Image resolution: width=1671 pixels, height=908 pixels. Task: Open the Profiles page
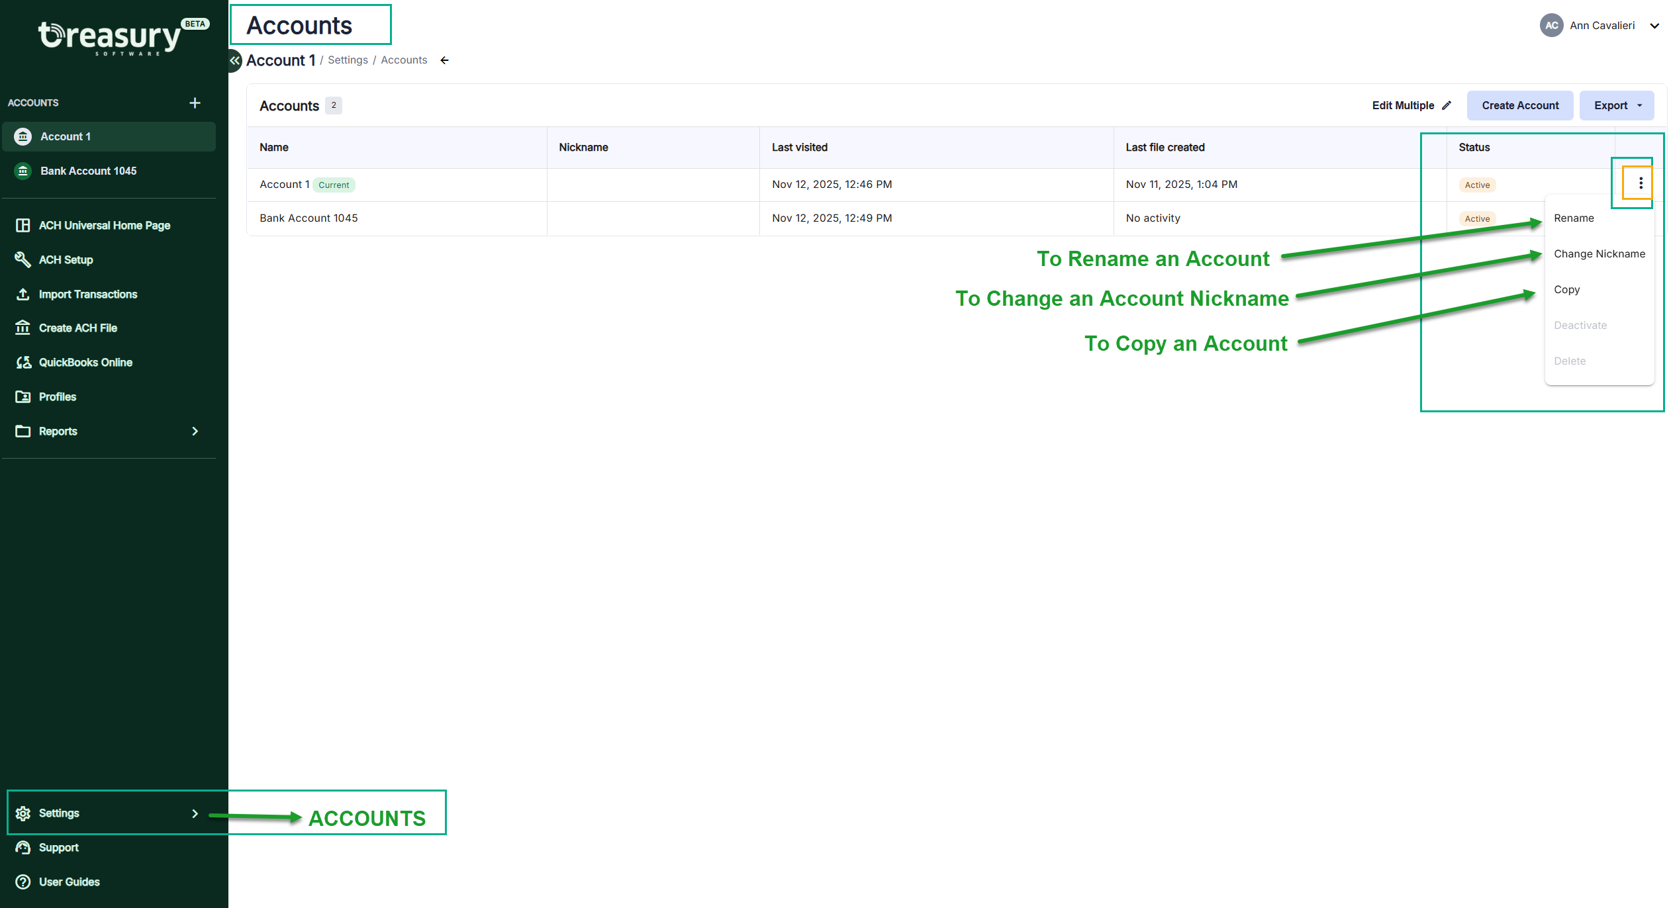tap(57, 396)
